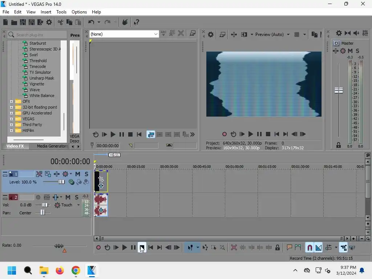Expand the HitFilm folder
This screenshot has width=372, height=279.
(11, 130)
